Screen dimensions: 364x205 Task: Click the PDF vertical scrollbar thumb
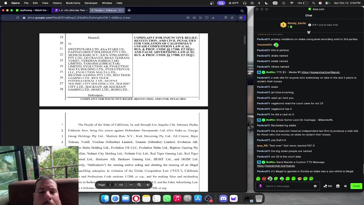pos(245,40)
